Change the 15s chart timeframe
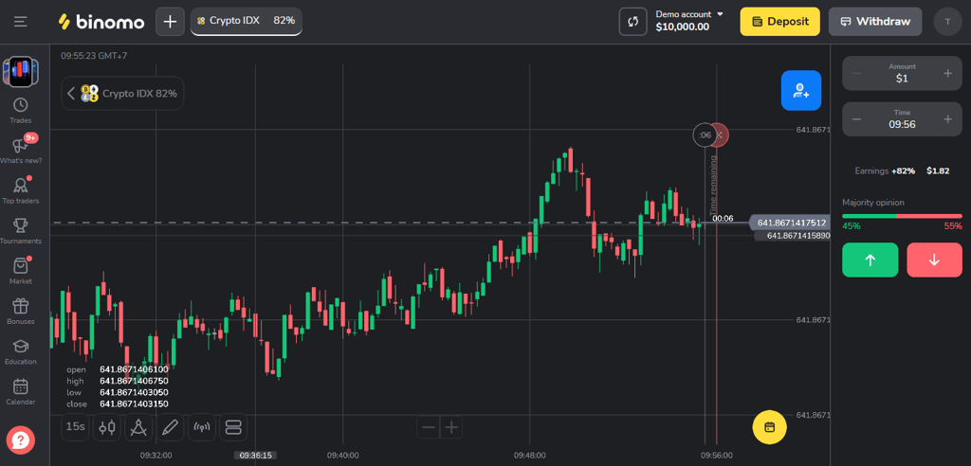The height and width of the screenshot is (466, 971). (76, 427)
